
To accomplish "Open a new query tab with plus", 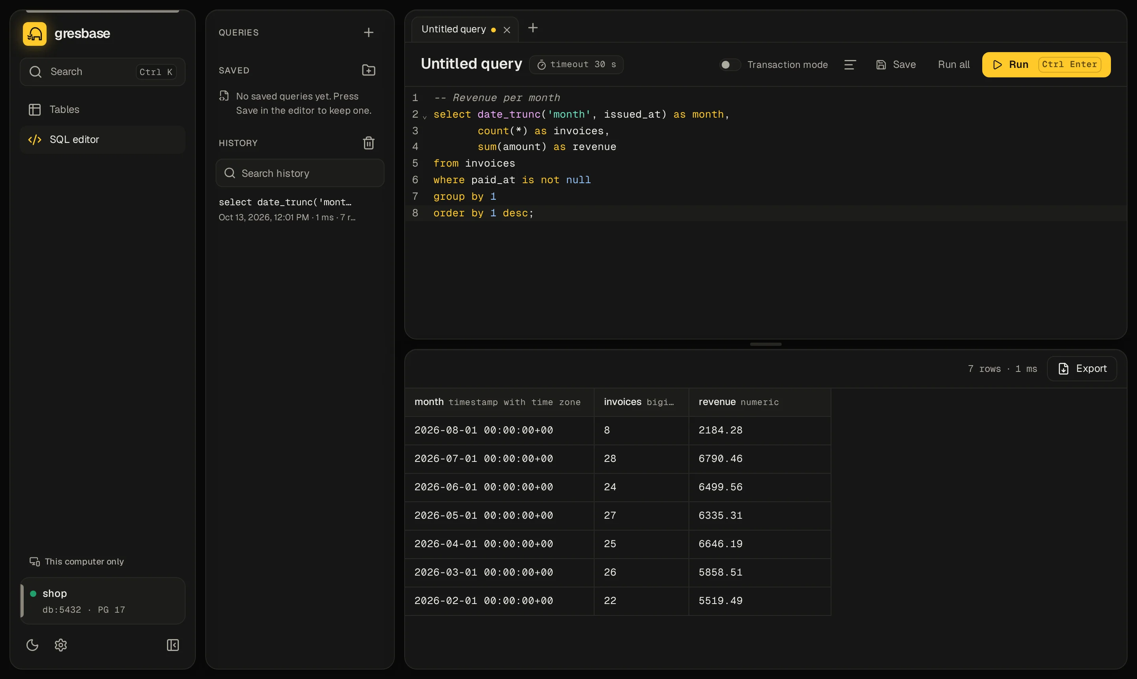I will point(533,28).
